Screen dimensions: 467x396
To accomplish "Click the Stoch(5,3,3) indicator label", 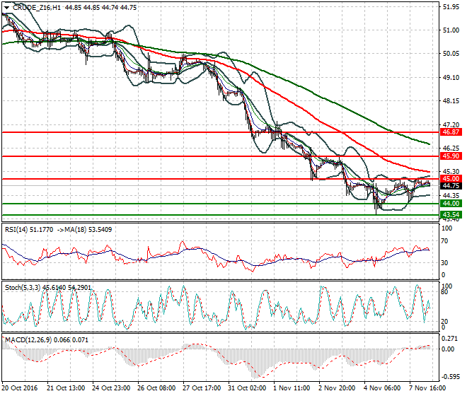I will pos(23,288).
